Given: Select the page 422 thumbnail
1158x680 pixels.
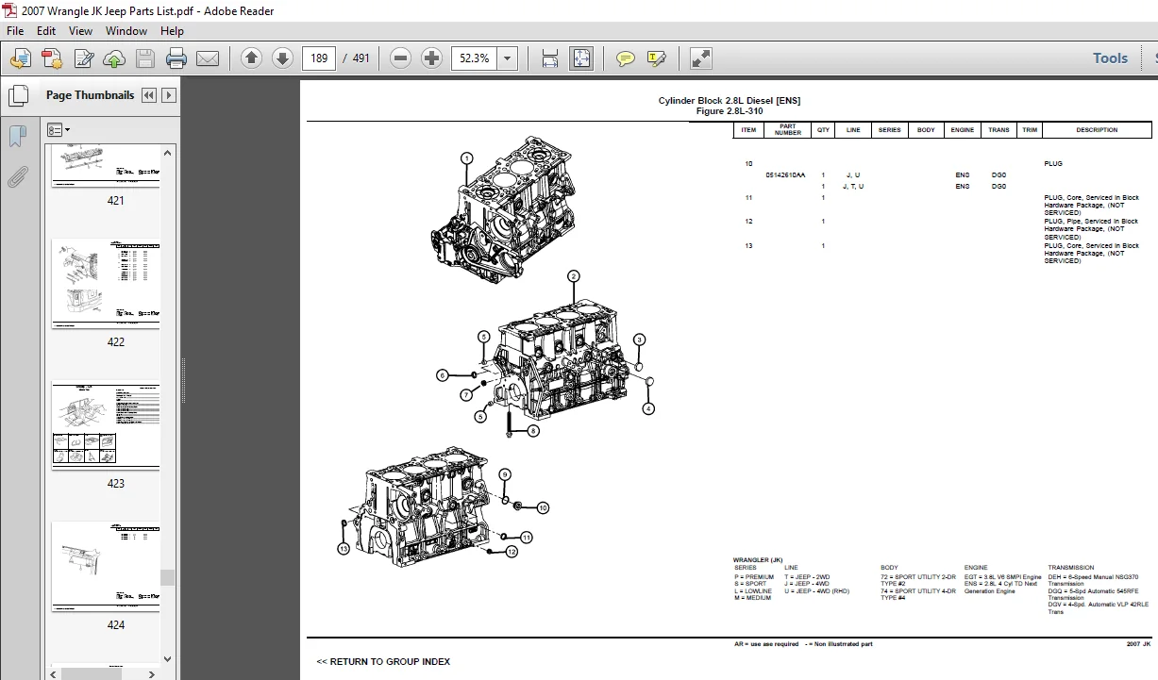Looking at the screenshot, I should click(x=106, y=284).
